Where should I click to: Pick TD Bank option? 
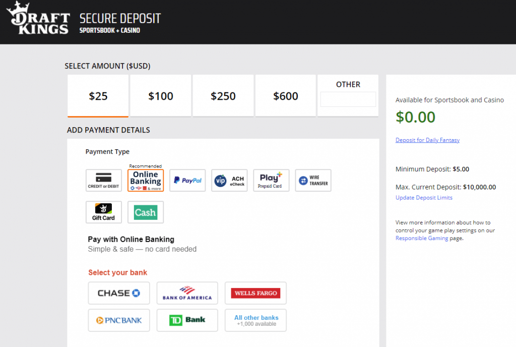tap(187, 320)
